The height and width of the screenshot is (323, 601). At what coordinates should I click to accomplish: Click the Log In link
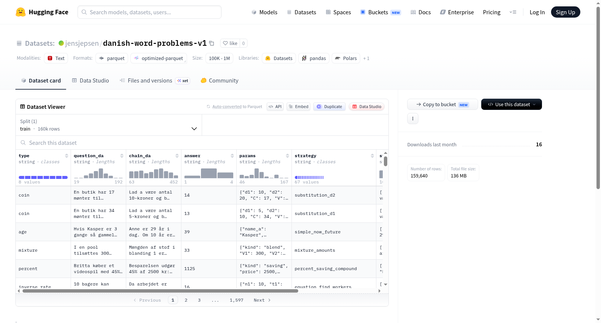pos(537,12)
